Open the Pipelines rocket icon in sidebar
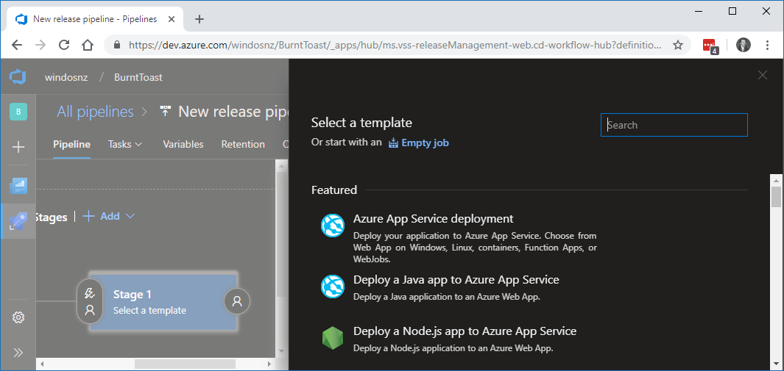The height and width of the screenshot is (371, 784). [x=18, y=221]
